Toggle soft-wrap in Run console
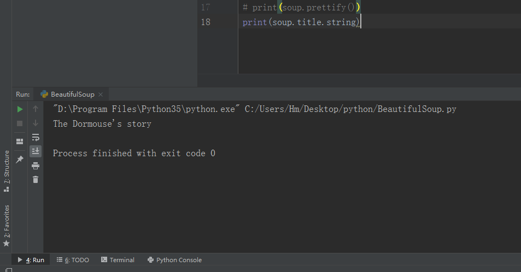 36,137
